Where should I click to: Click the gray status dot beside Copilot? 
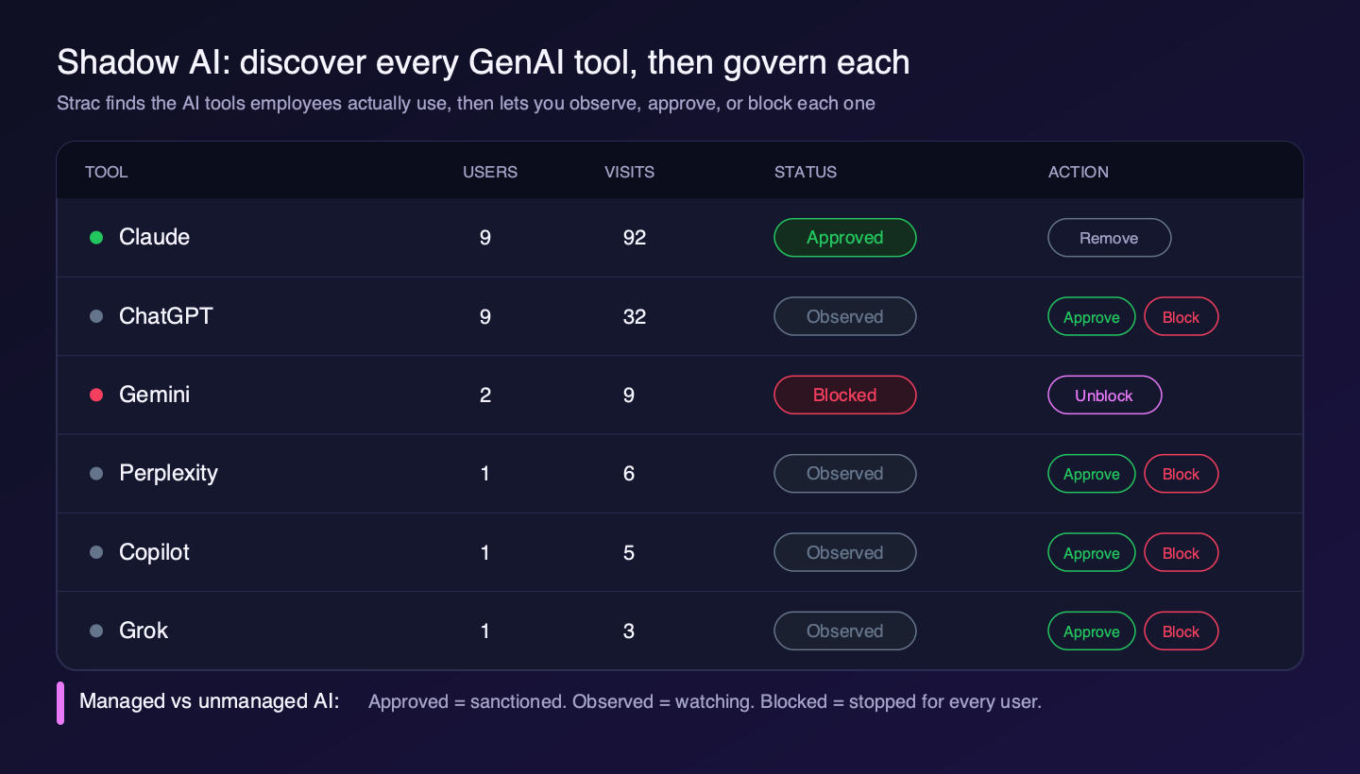[96, 552]
